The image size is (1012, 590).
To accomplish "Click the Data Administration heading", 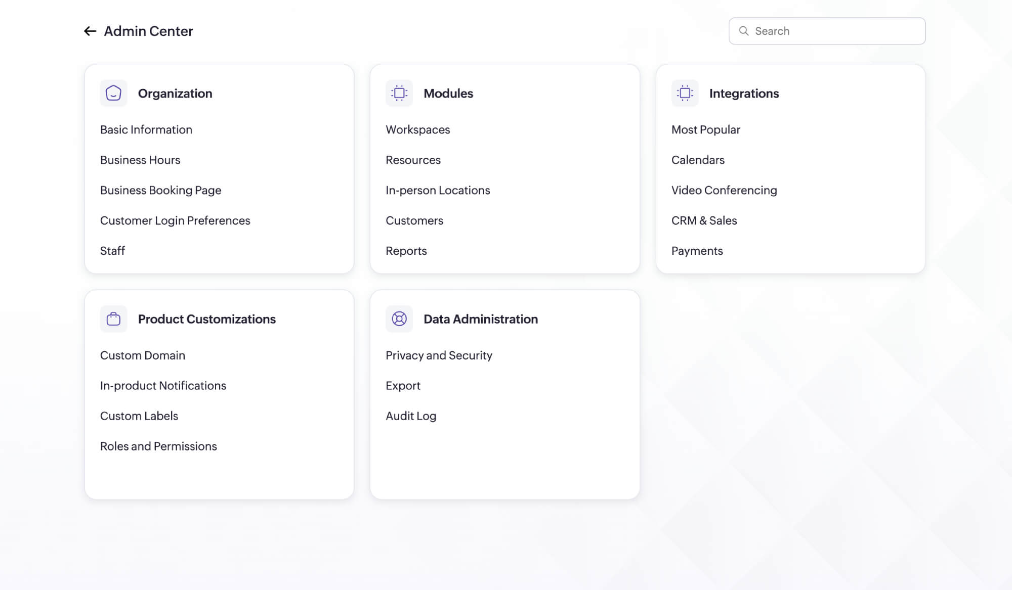I will (x=481, y=319).
